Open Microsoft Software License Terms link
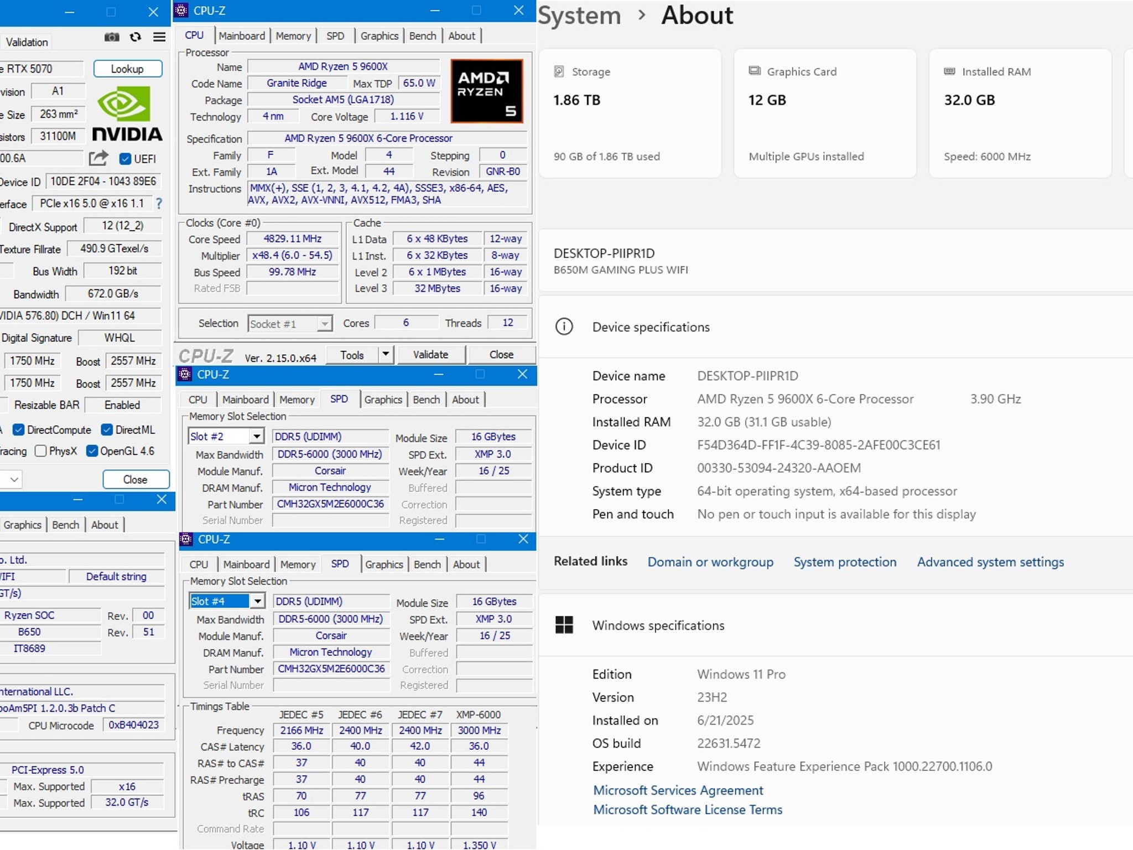Viewport: 1133px width, 850px height. coord(688,810)
